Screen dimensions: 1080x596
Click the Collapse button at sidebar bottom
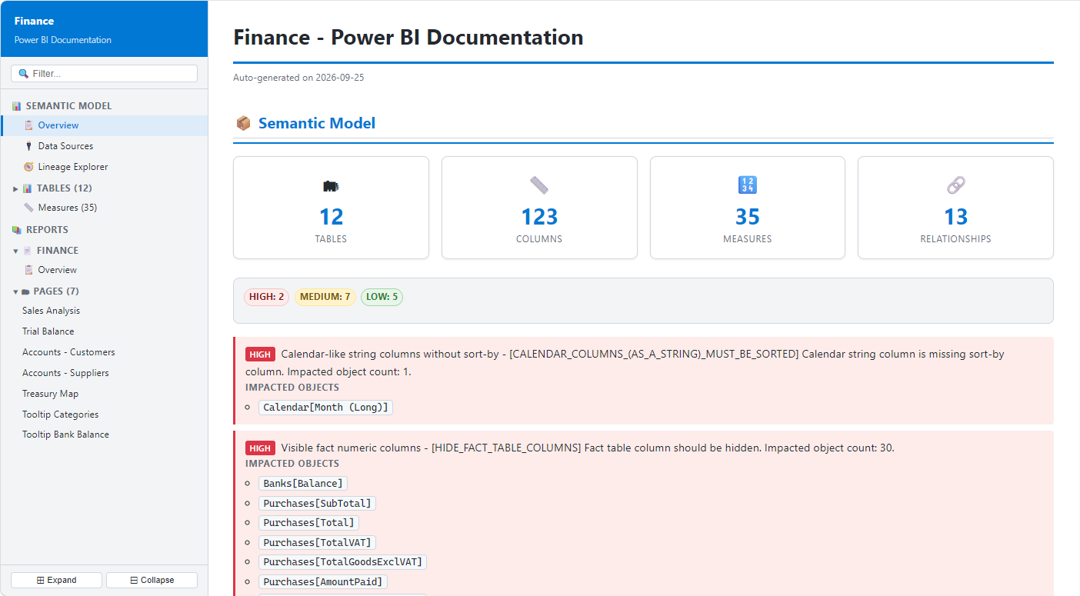point(152,580)
